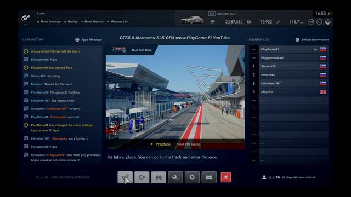Click the Type Message button
Screen dimensions: 351x197
point(89,40)
